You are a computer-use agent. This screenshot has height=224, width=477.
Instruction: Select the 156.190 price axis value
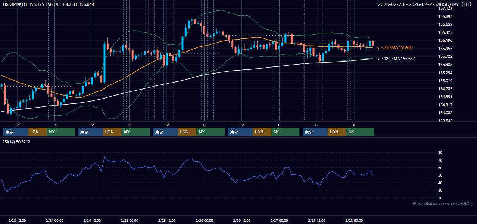[445, 41]
